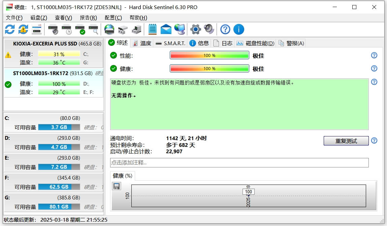Image resolution: width=387 pixels, height=226 pixels.
Task: Click the 点击添加注释 comment field
Action: click(239, 163)
